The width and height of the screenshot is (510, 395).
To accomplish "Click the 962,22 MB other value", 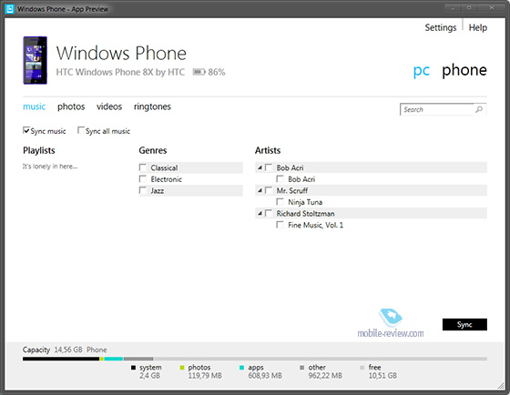I will (x=325, y=376).
